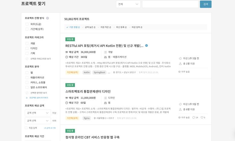Click the 금액 초기화 reset icon
Screen dimensions: 235x141
click(45, 128)
